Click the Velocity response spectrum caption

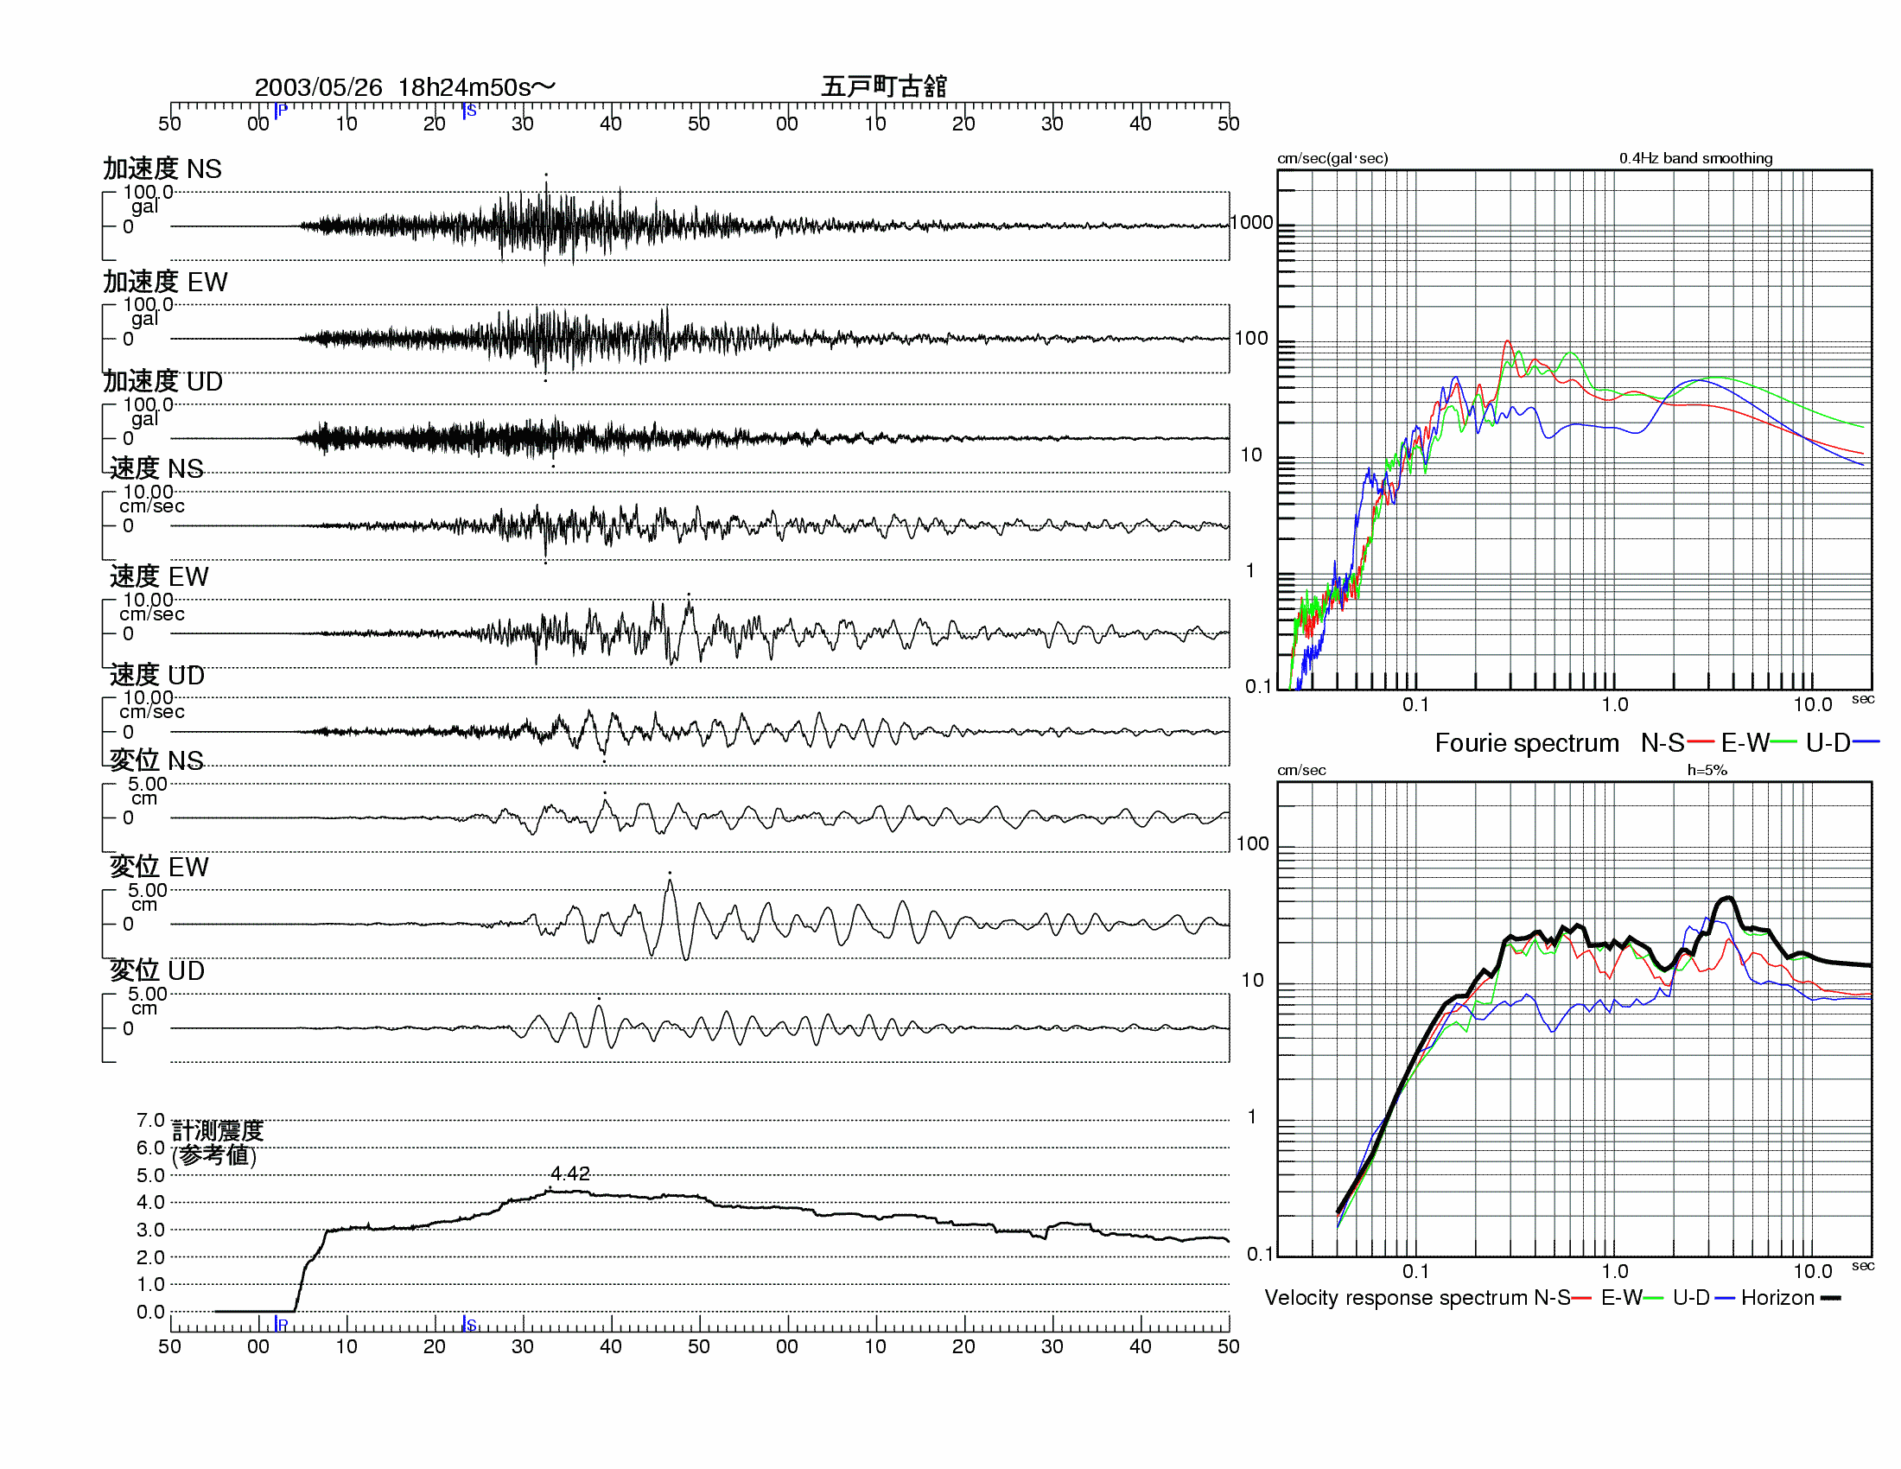click(x=1396, y=1297)
